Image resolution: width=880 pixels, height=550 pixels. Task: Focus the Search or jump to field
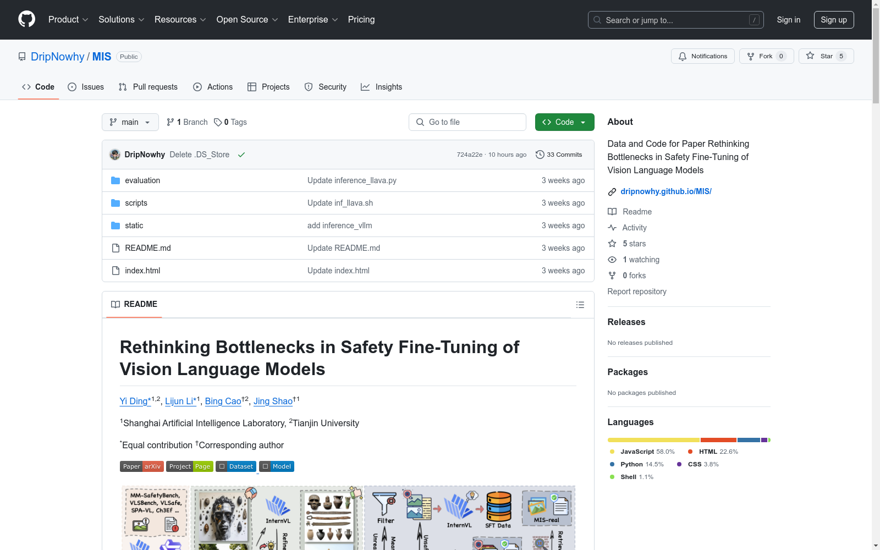675,20
